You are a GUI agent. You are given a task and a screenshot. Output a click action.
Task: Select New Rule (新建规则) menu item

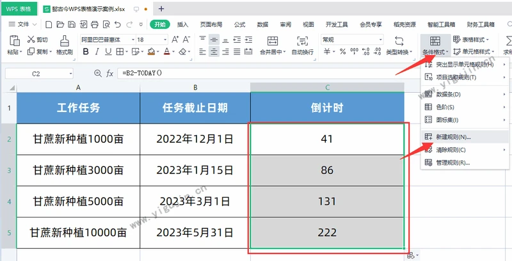[x=465, y=137]
